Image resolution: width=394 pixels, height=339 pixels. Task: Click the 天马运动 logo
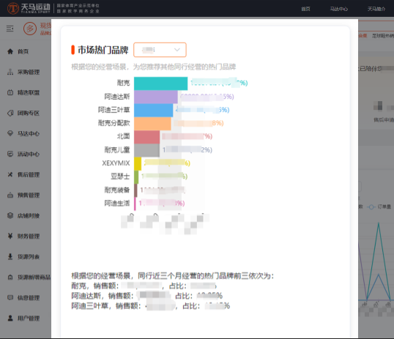pos(29,8)
